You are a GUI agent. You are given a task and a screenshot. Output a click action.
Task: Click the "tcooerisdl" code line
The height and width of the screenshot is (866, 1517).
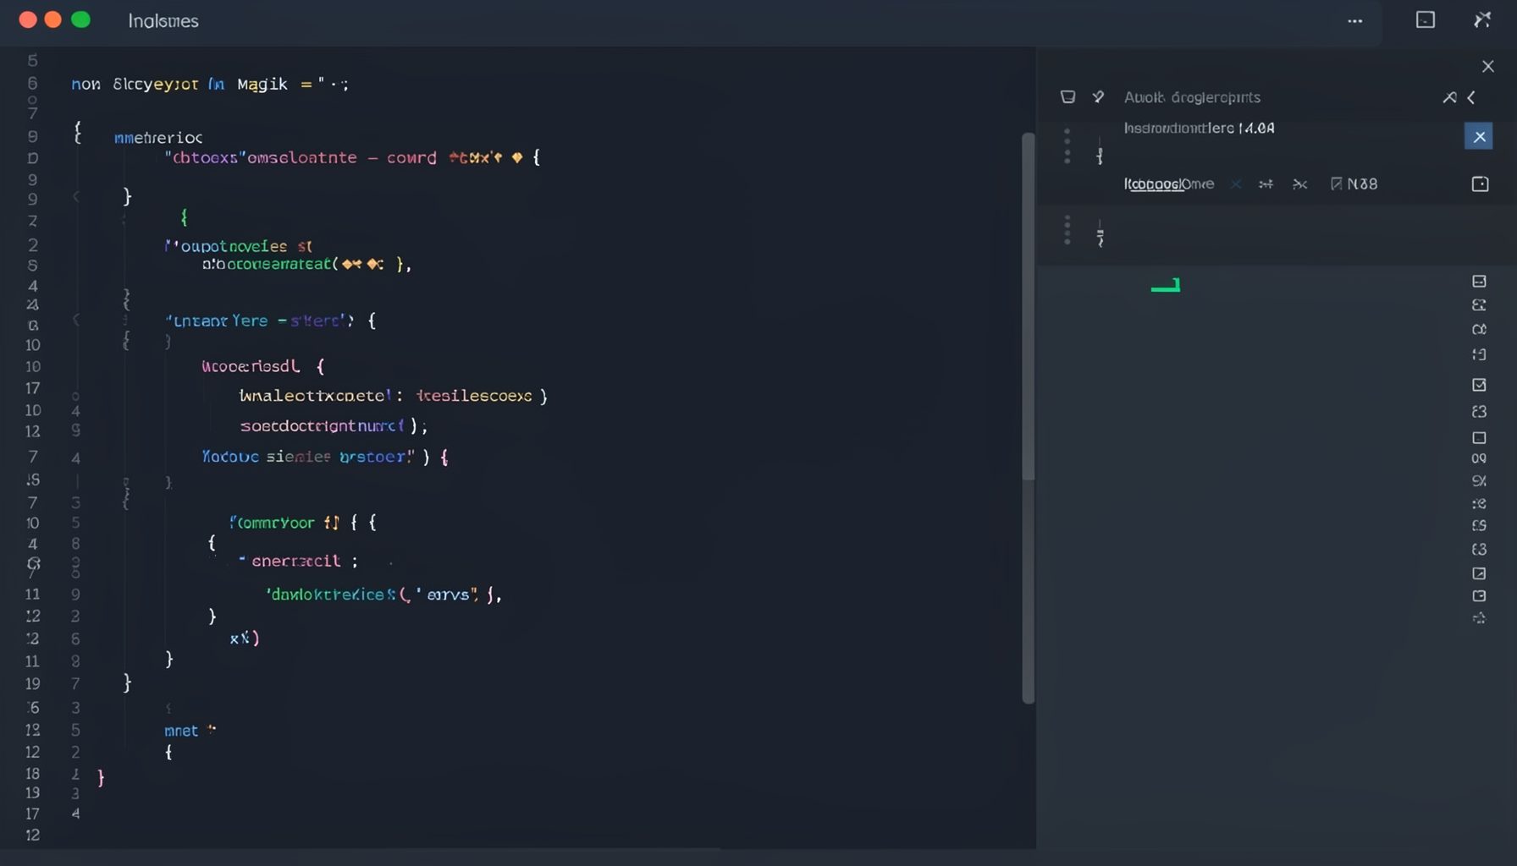tap(263, 366)
